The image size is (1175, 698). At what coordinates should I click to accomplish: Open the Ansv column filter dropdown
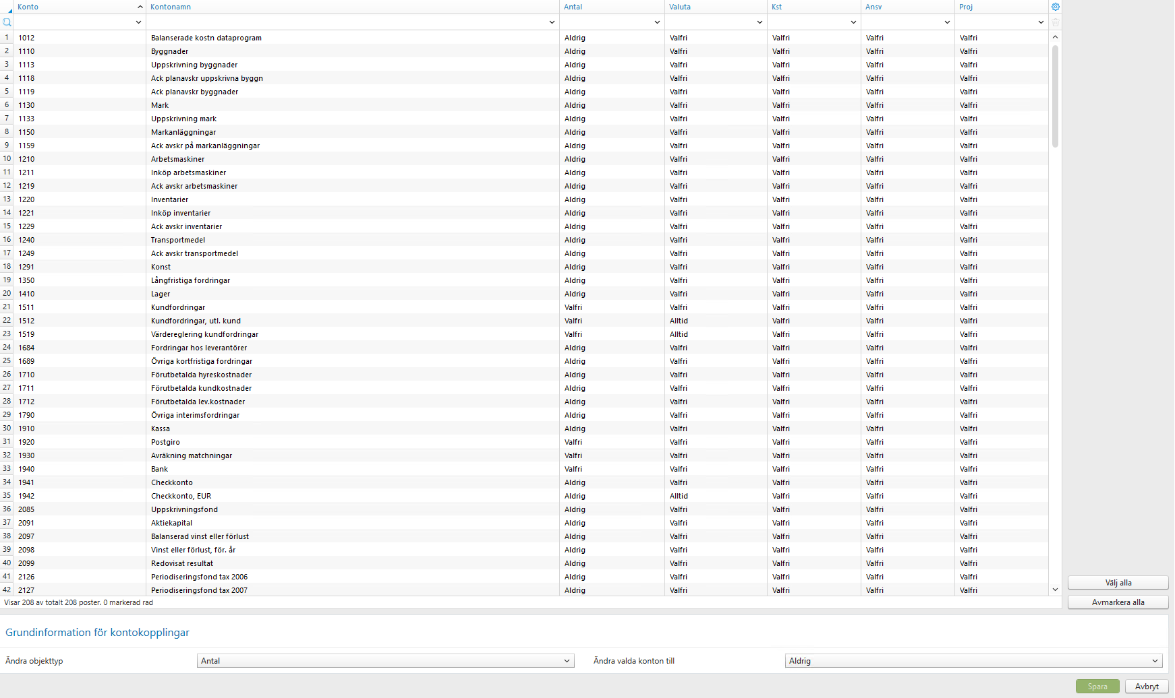point(947,22)
